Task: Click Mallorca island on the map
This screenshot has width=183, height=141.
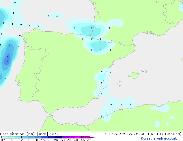Action: point(134,75)
